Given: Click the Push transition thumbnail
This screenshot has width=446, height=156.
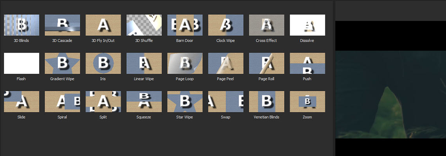Looking at the screenshot, I should [x=308, y=63].
